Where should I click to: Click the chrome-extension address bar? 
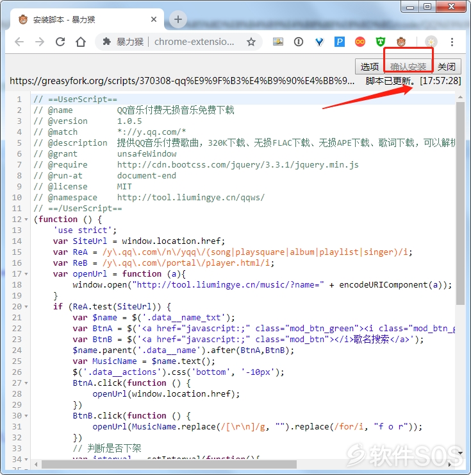click(x=179, y=42)
